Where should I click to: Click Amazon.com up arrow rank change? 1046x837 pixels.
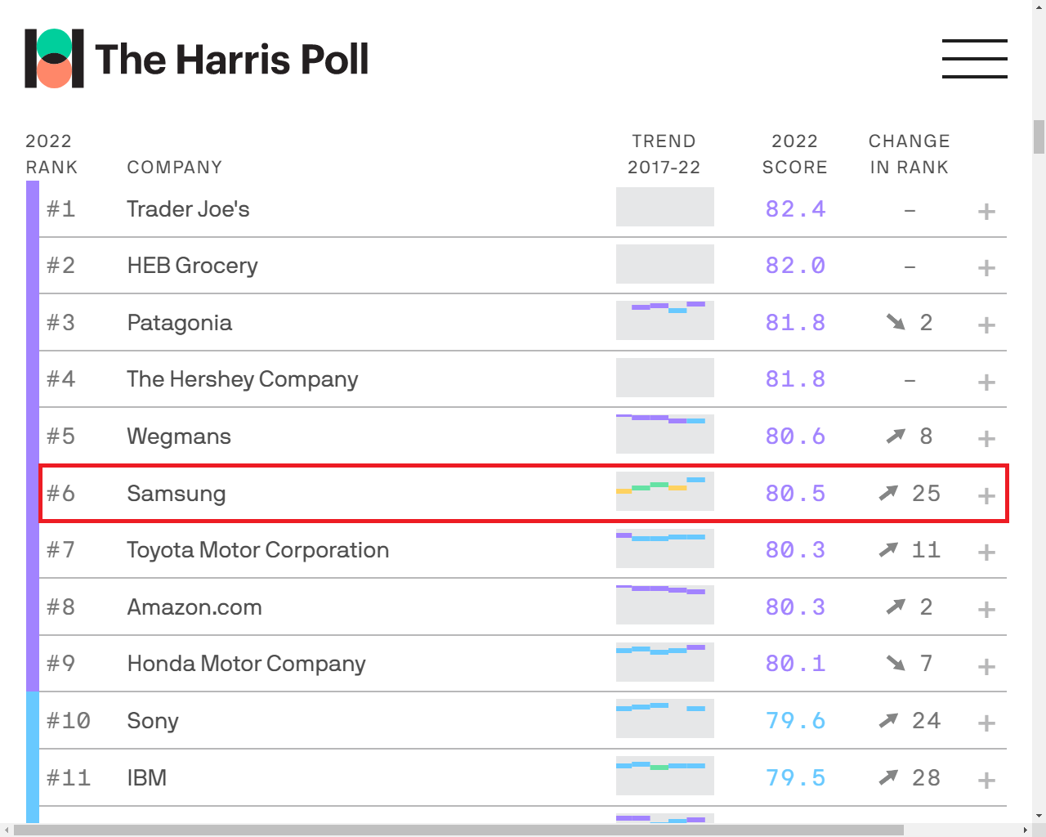[896, 606]
